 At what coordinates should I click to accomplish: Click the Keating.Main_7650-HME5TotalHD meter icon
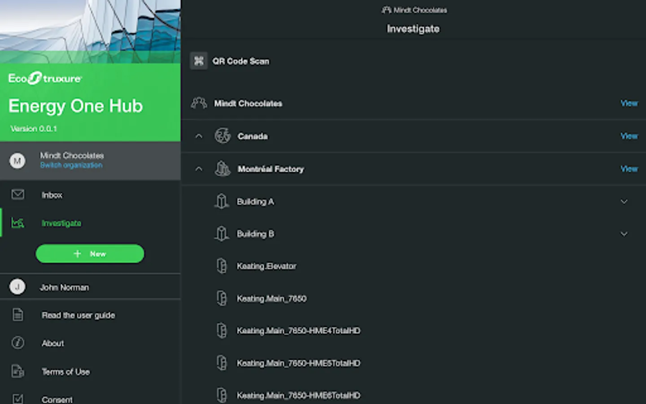pos(222,363)
